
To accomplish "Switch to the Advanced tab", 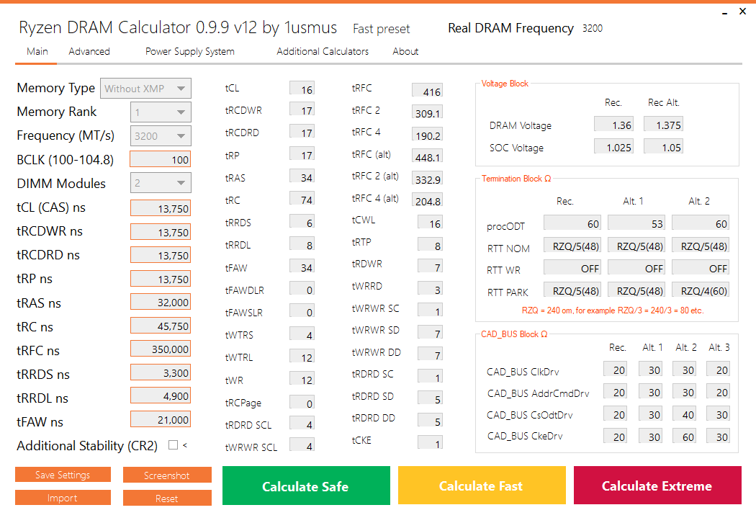I will point(89,51).
